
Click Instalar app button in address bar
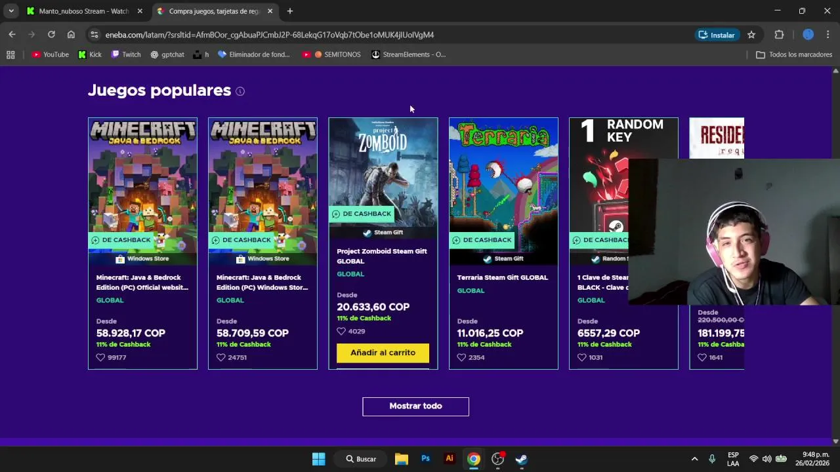click(x=717, y=35)
